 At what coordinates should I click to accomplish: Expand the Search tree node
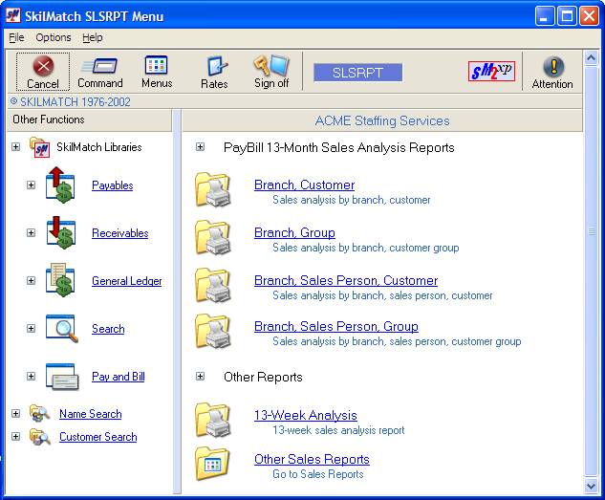pyautogui.click(x=31, y=328)
